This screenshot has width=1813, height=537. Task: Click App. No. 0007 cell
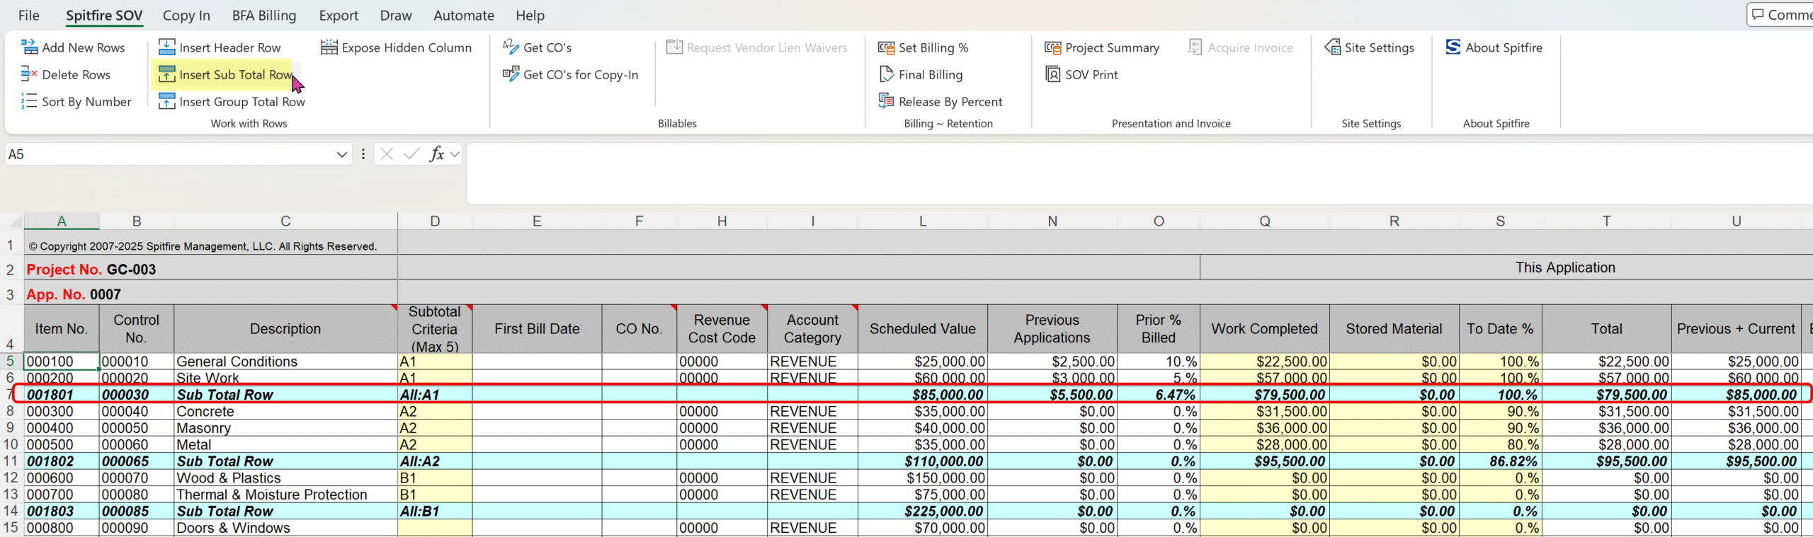211,294
